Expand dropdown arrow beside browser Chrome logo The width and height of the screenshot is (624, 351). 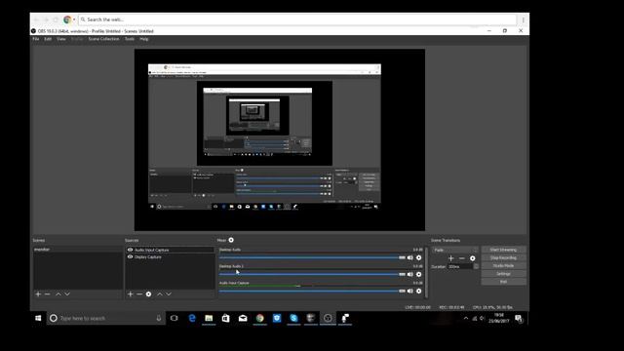74,19
